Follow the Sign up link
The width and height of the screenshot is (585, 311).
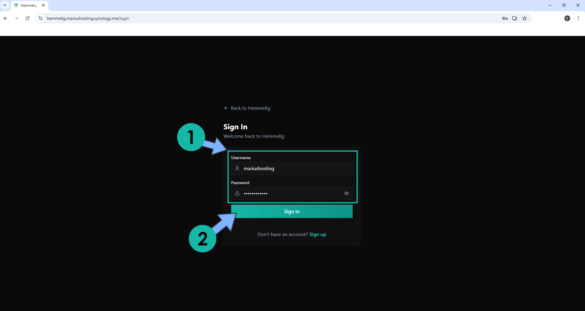(318, 234)
